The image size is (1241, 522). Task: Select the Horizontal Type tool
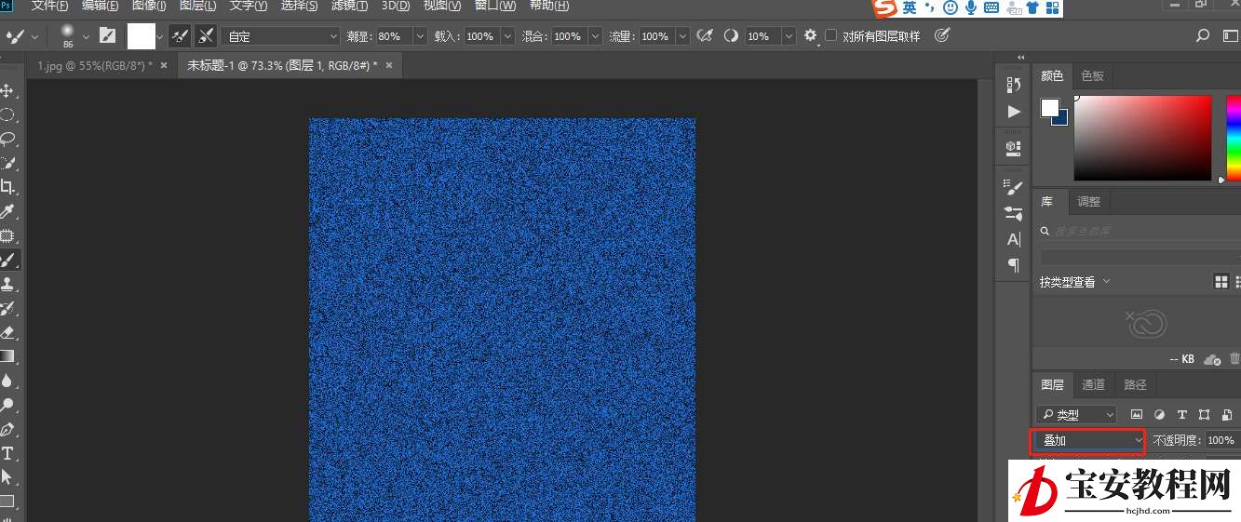7,453
